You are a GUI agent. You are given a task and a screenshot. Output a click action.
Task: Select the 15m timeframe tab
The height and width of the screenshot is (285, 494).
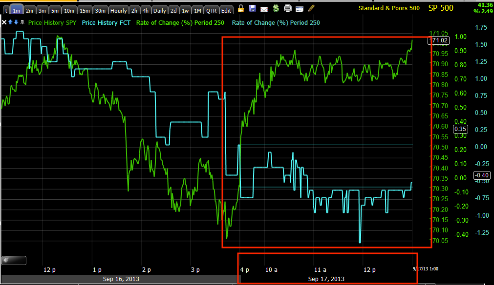pyautogui.click(x=85, y=10)
